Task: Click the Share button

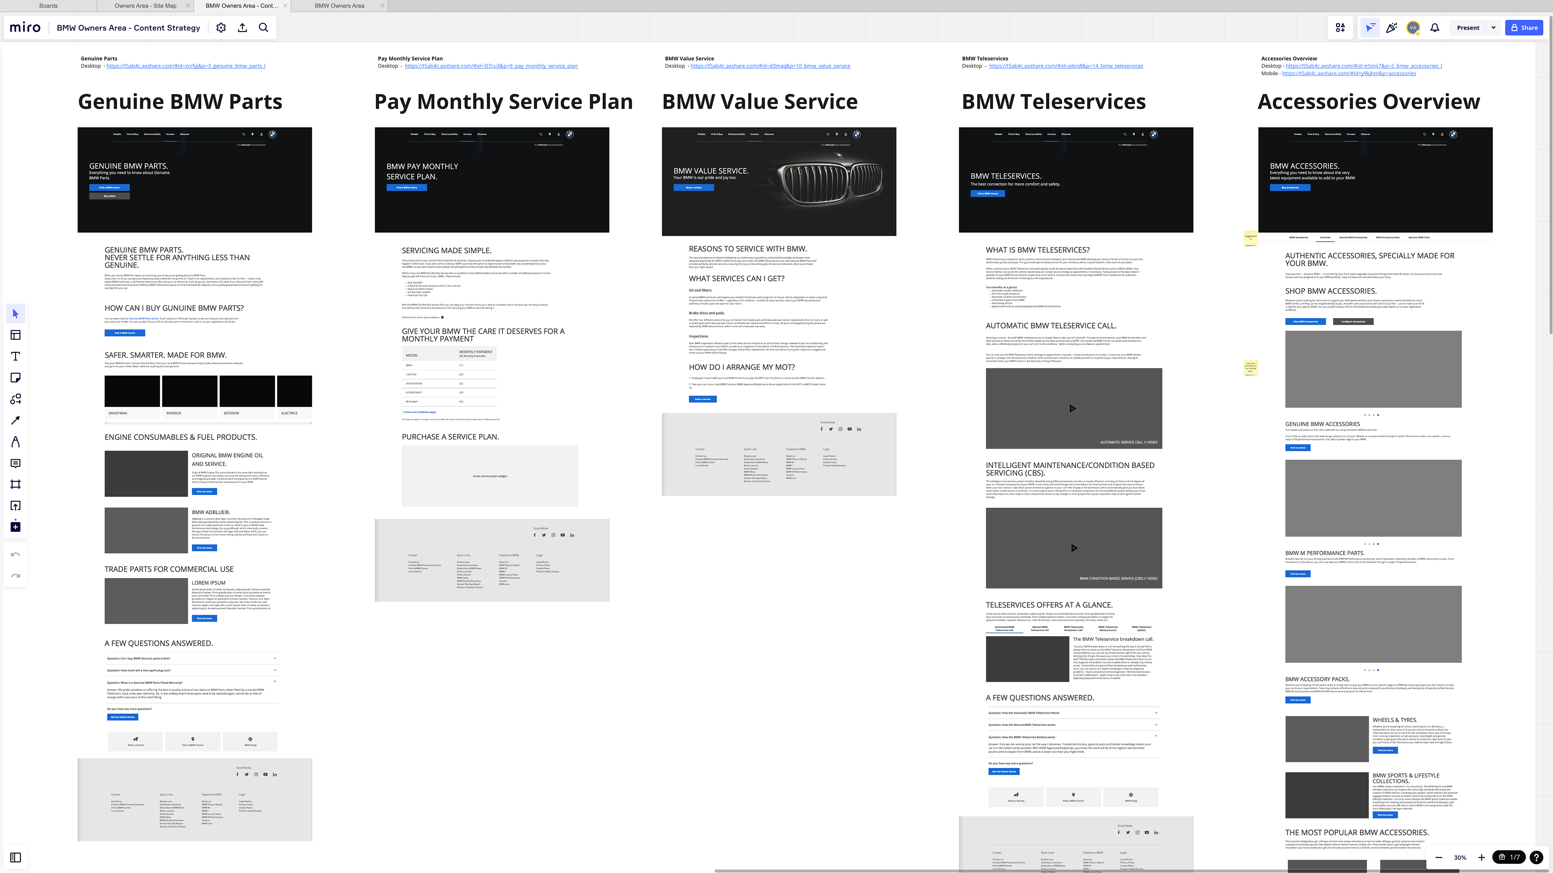Action: click(1524, 28)
